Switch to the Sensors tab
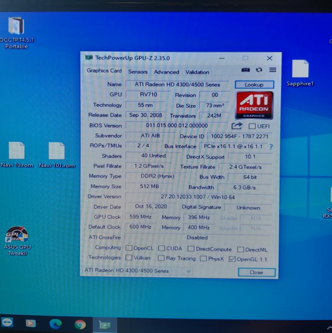 point(138,72)
